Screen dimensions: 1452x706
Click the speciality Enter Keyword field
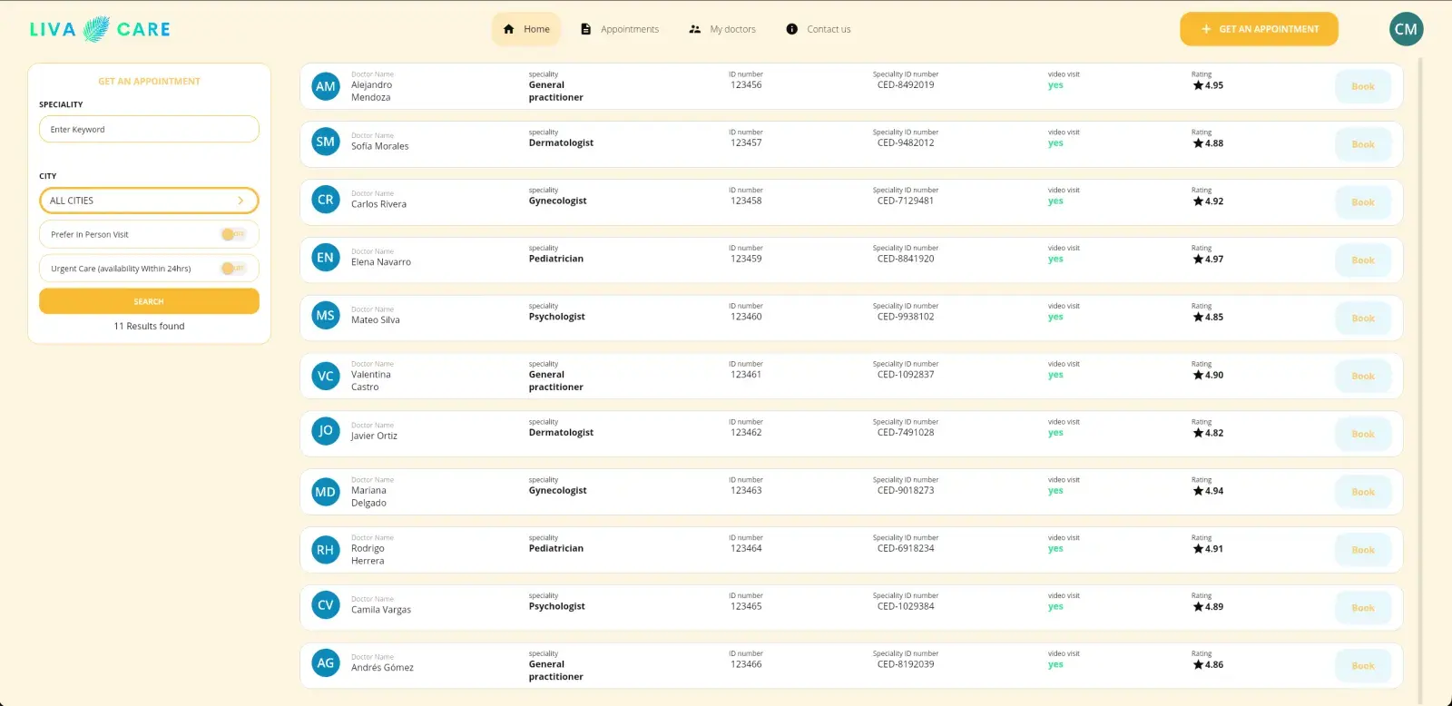pos(149,130)
